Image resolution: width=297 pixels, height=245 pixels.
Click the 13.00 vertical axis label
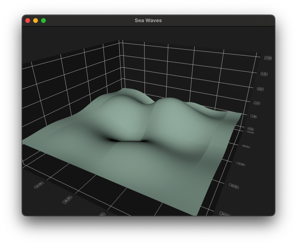click(268, 58)
